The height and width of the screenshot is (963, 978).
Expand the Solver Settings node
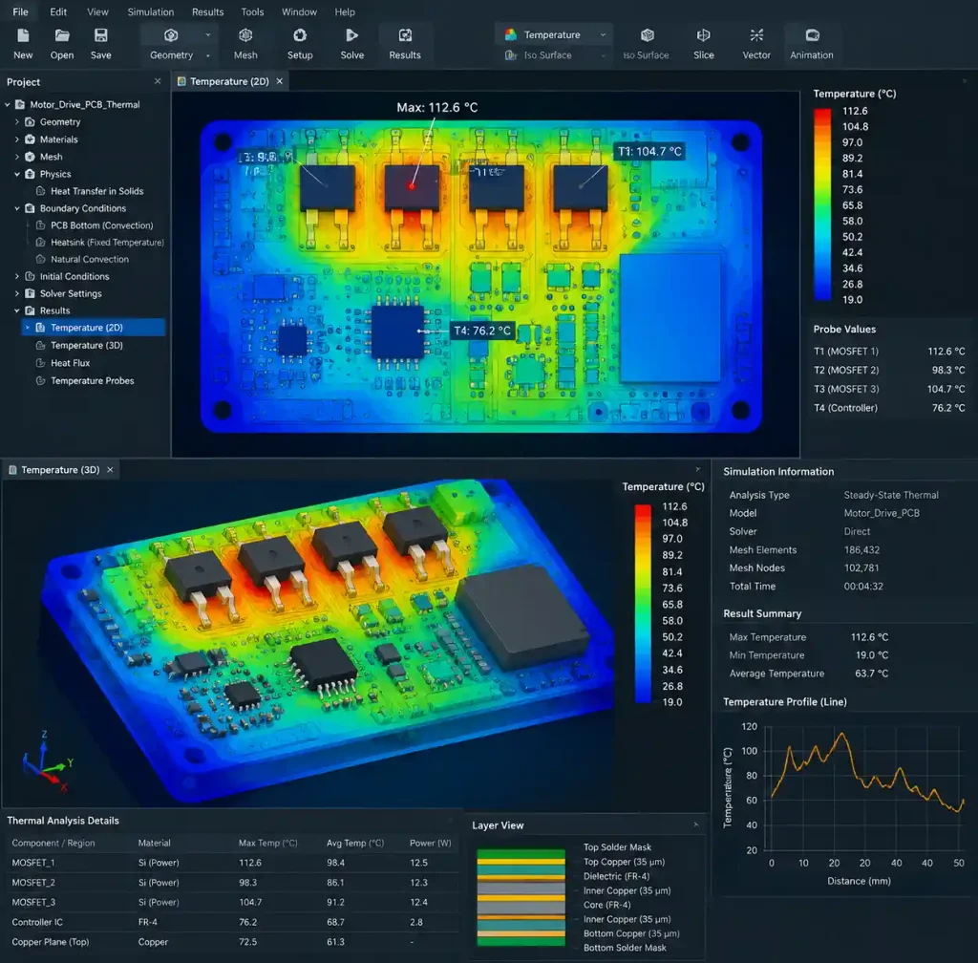[x=17, y=293]
